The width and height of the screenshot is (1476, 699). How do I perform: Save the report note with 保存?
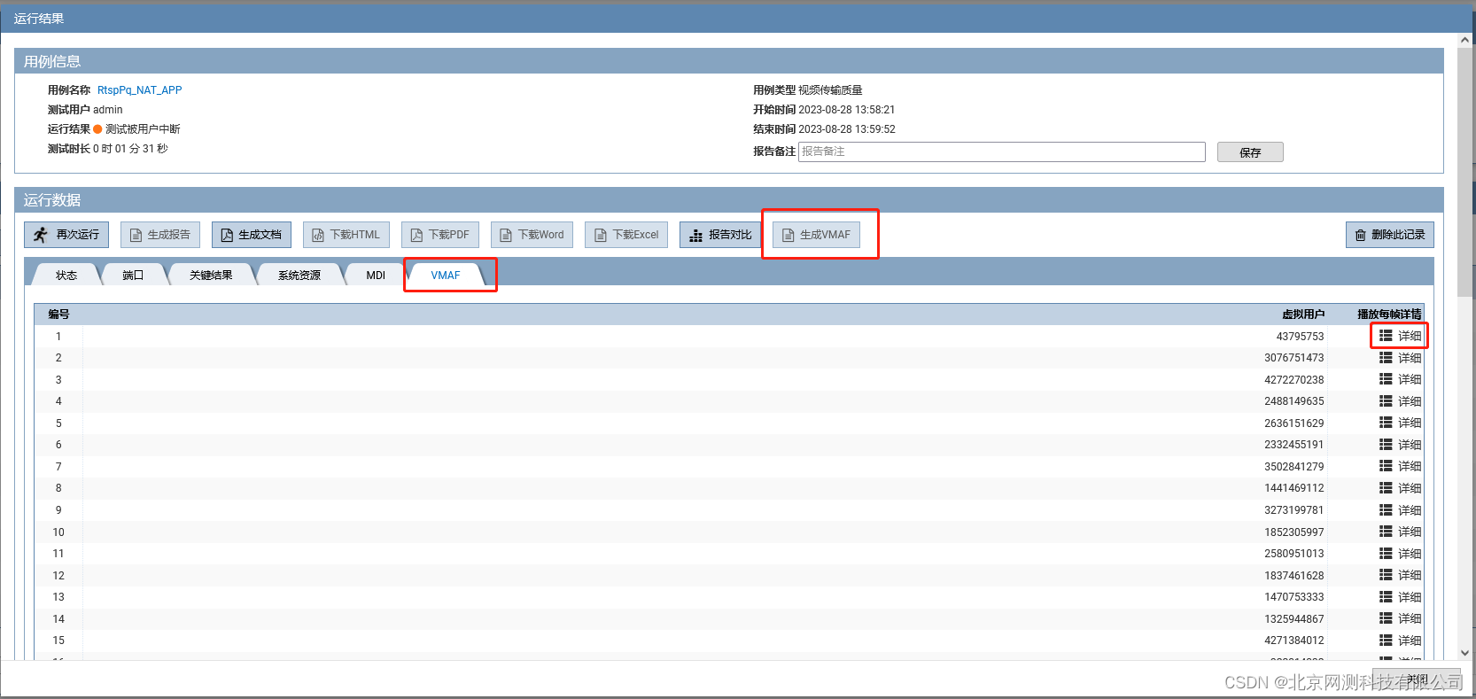pyautogui.click(x=1250, y=152)
